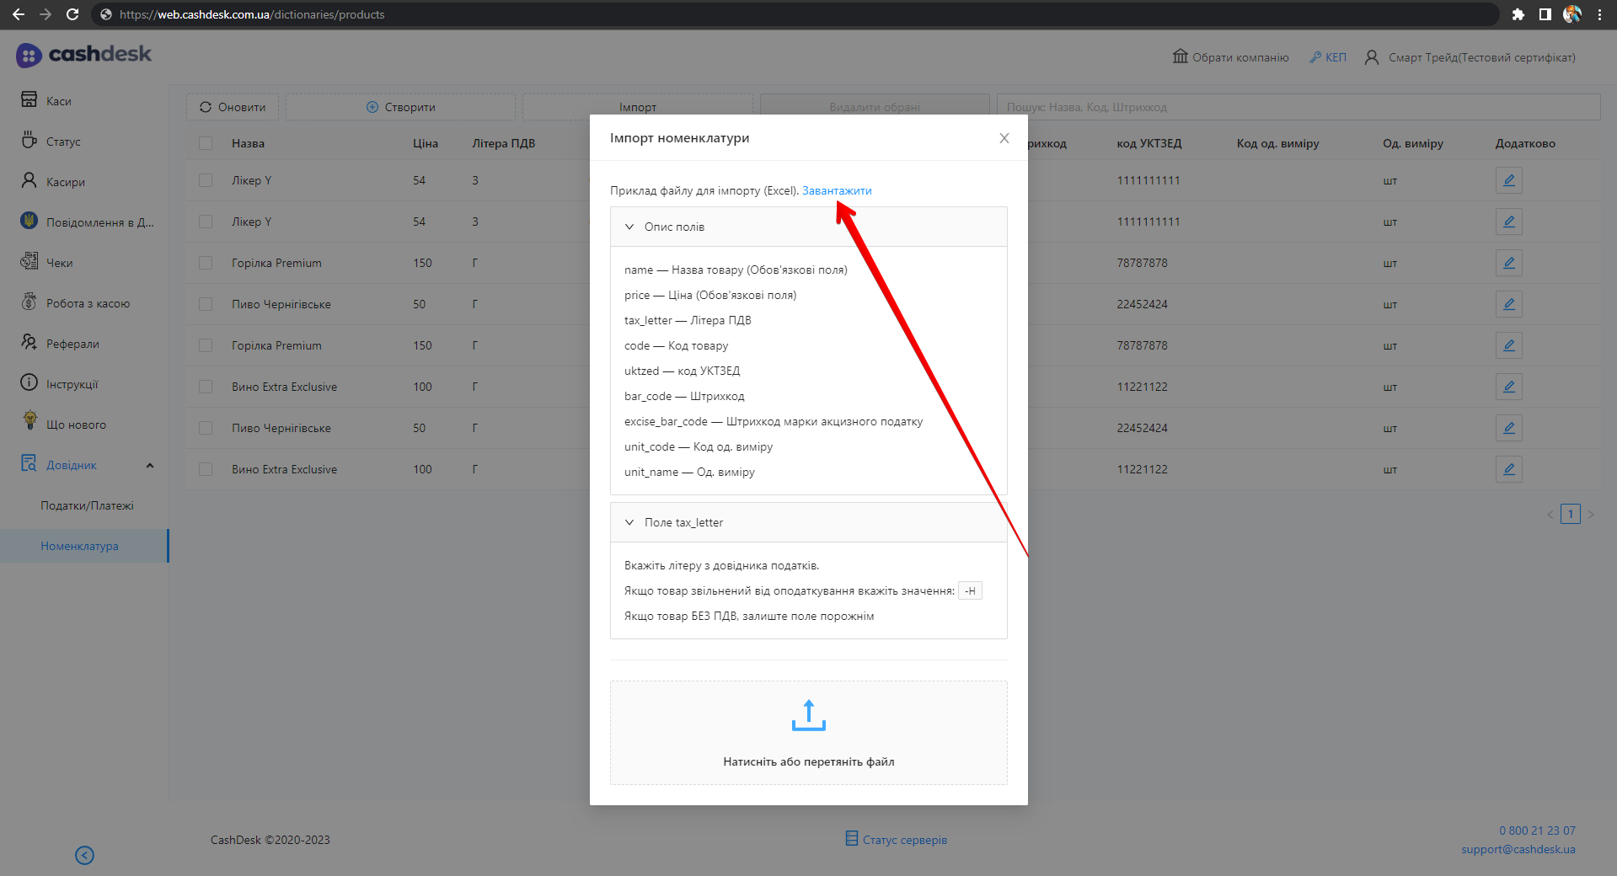
Task: Tick the checkbox for first Вино Extra Exclusive row
Action: (x=206, y=387)
